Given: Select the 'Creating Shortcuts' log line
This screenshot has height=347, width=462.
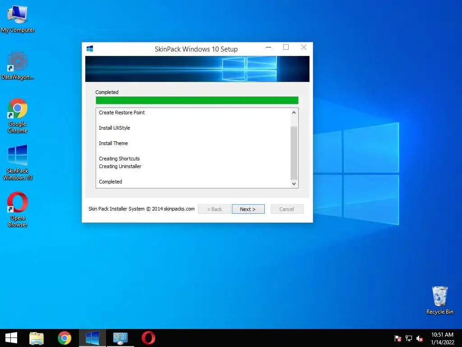Looking at the screenshot, I should (x=119, y=159).
